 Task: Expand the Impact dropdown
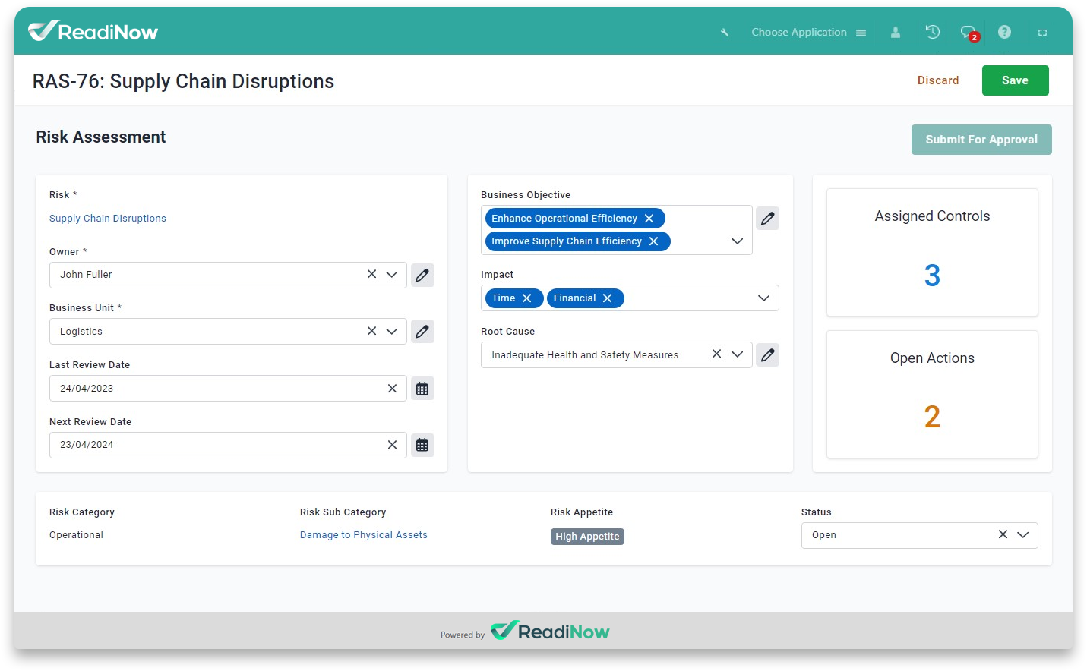click(x=763, y=298)
